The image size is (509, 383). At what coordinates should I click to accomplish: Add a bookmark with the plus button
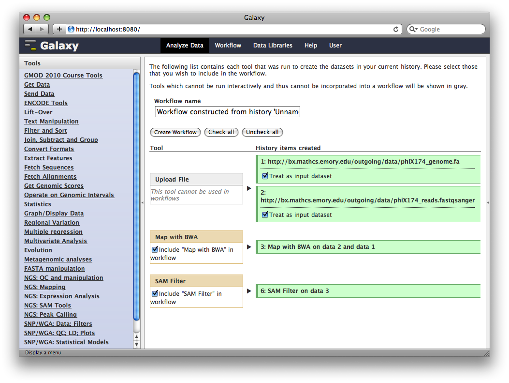[x=59, y=29]
